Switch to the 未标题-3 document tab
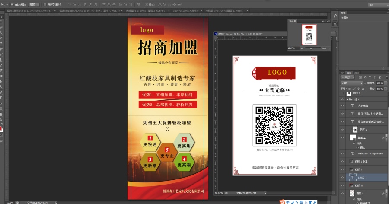 coord(226,11)
